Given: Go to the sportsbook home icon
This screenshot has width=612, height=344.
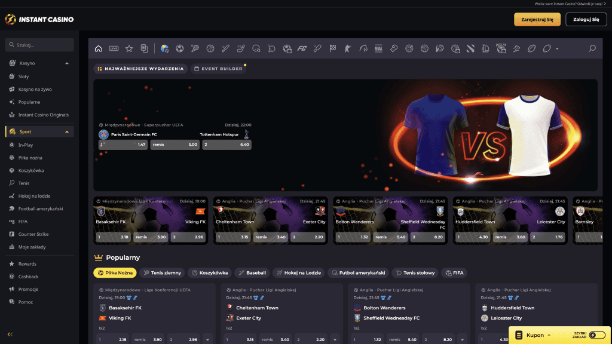Looking at the screenshot, I should click(99, 48).
